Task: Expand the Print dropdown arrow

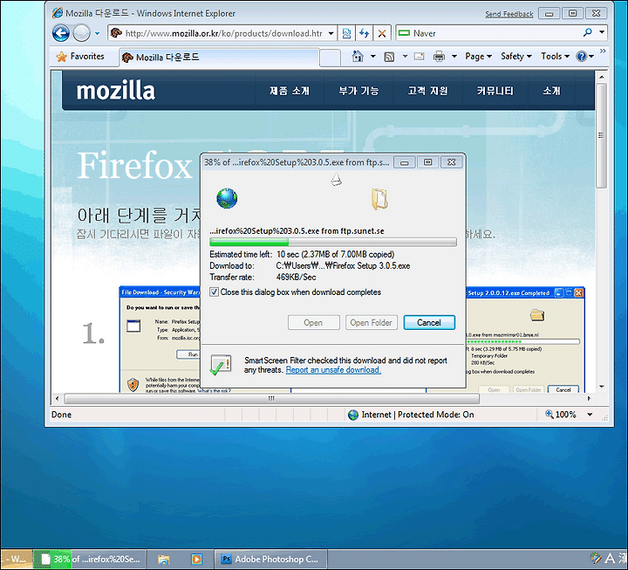Action: pyautogui.click(x=454, y=57)
